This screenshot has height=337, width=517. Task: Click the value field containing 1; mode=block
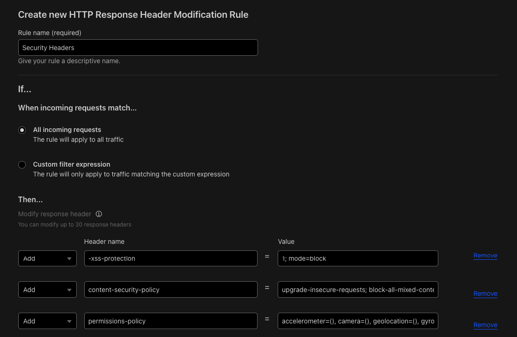coord(358,258)
